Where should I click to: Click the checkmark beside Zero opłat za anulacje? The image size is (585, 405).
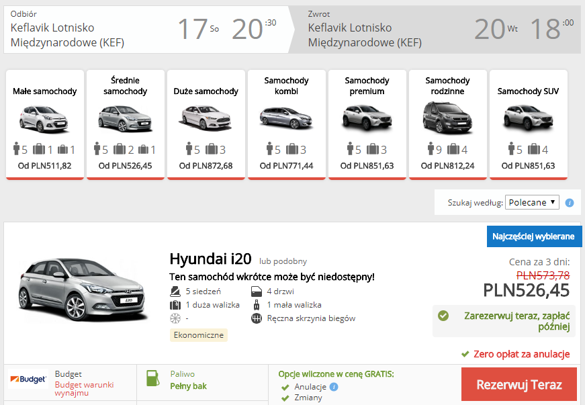point(465,354)
